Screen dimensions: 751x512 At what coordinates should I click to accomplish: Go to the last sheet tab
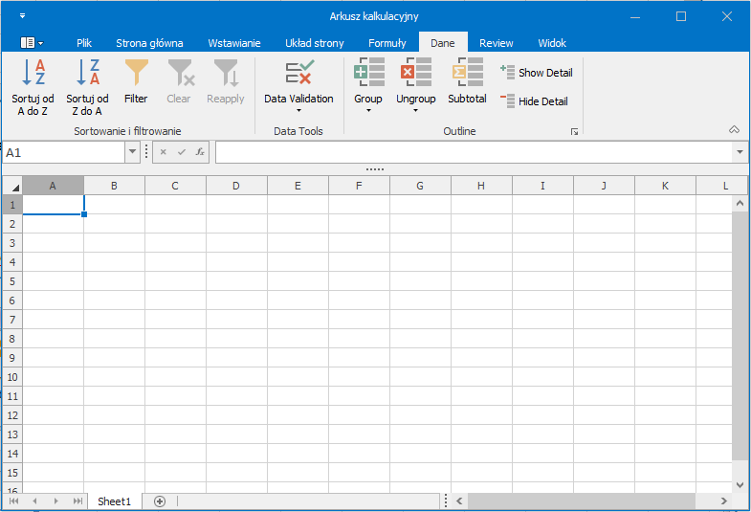77,501
